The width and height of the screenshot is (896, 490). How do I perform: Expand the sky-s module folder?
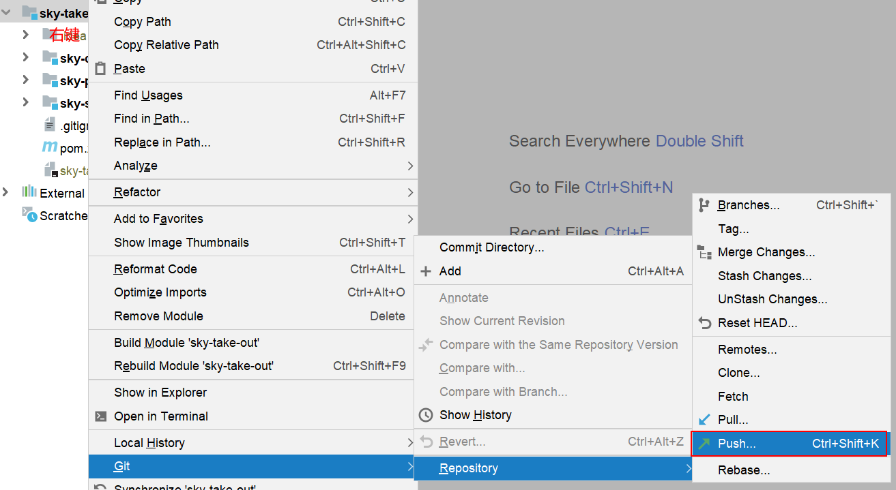click(25, 102)
